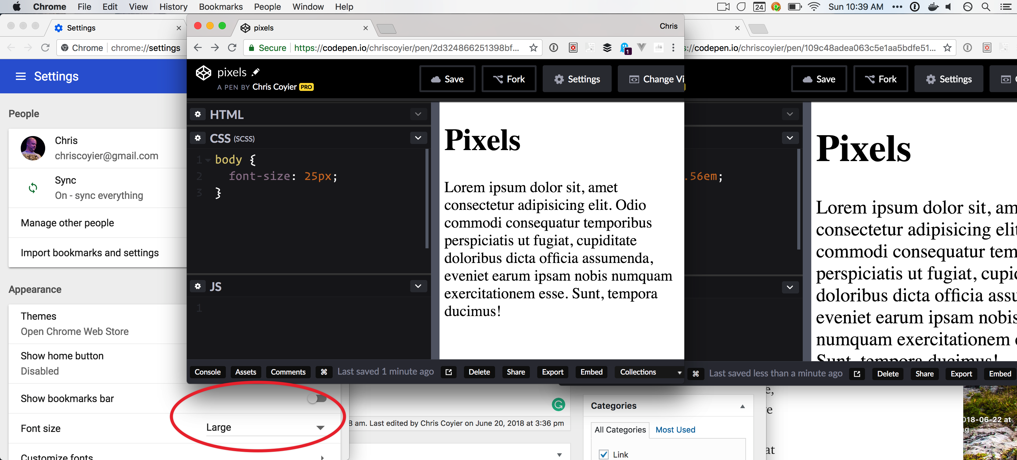Open the CSS panel settings gear
This screenshot has width=1017, height=460.
[198, 138]
